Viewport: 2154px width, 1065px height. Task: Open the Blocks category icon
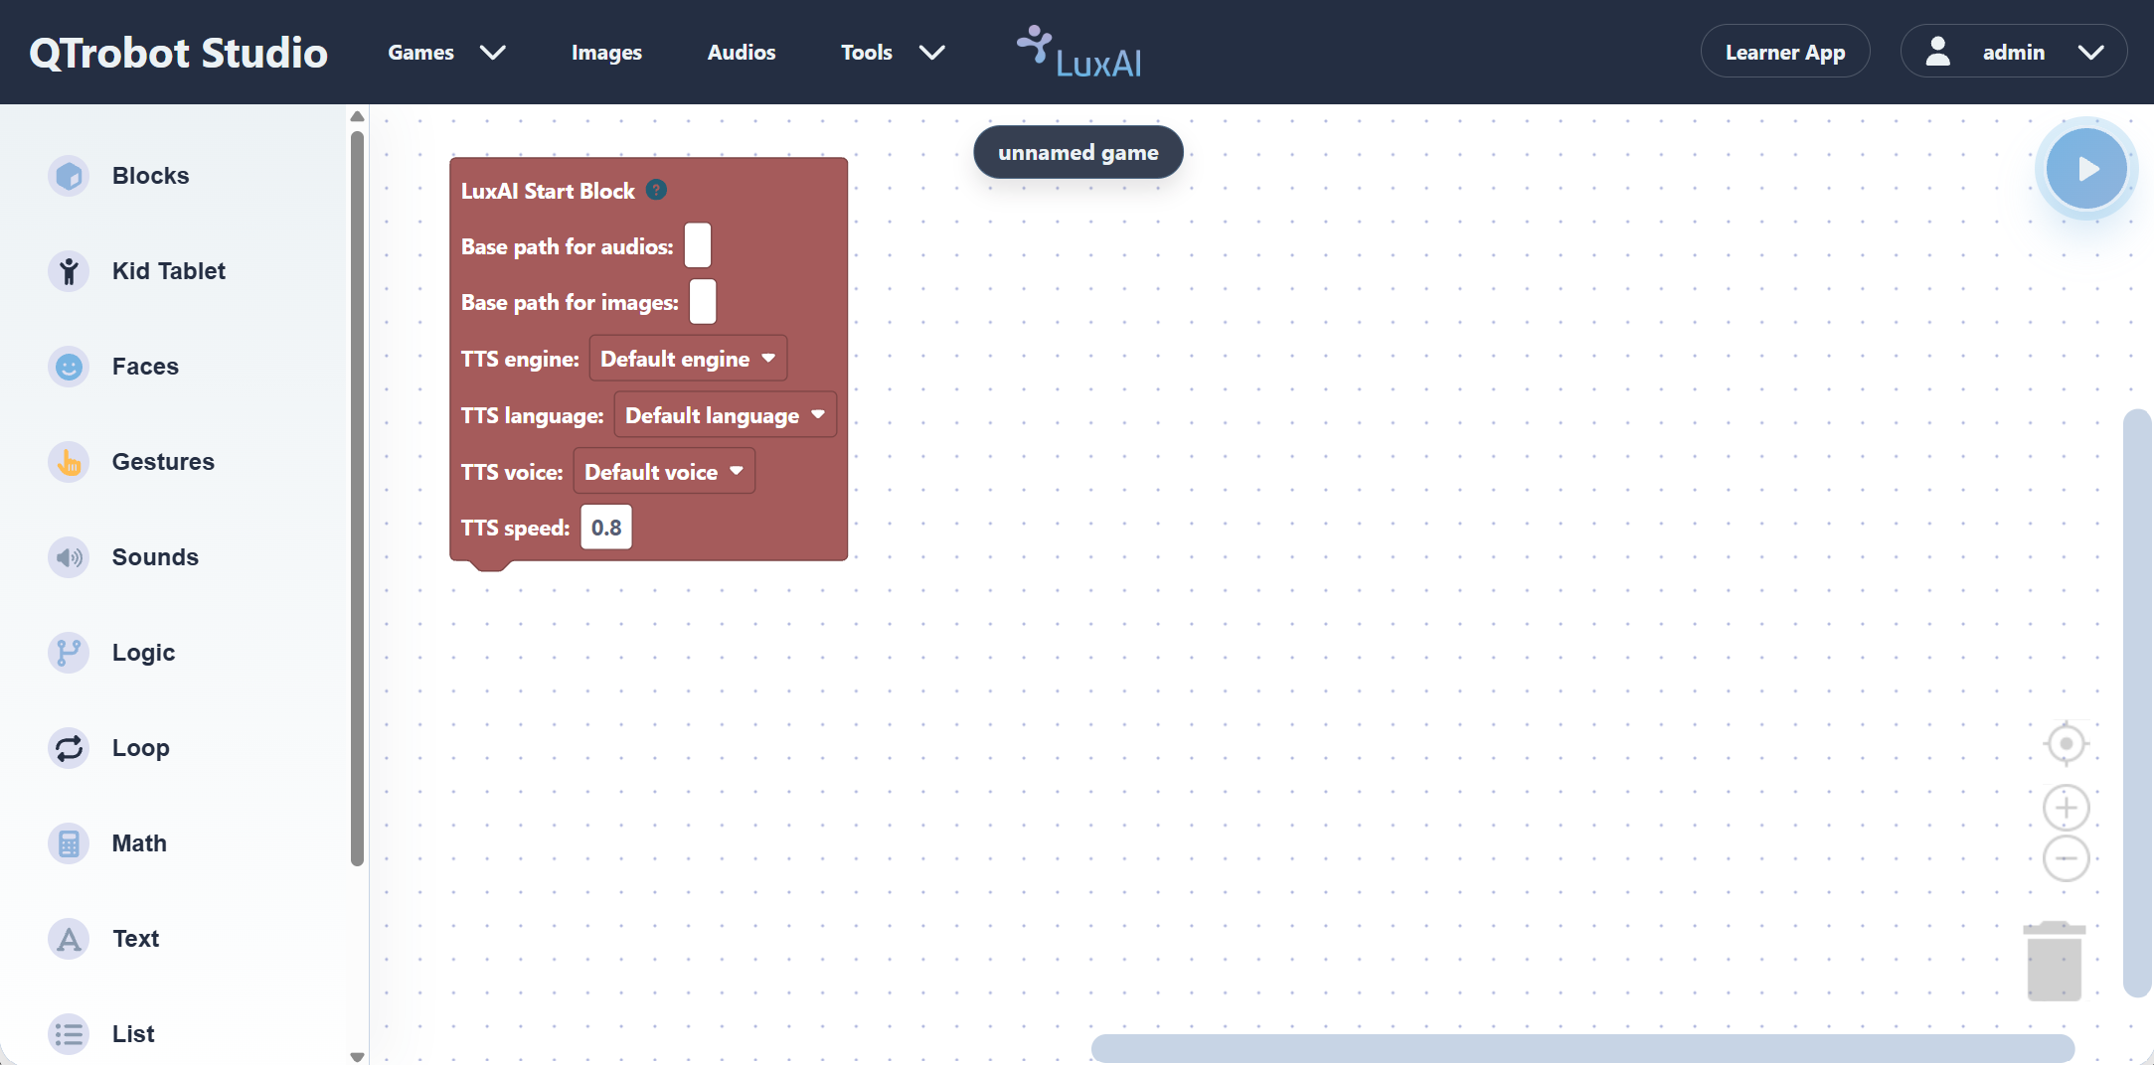(x=69, y=176)
